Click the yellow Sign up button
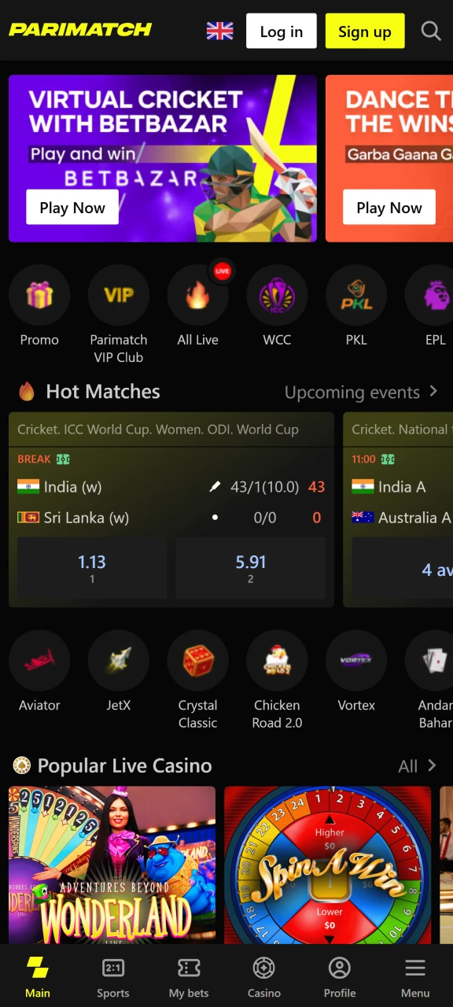 365,31
